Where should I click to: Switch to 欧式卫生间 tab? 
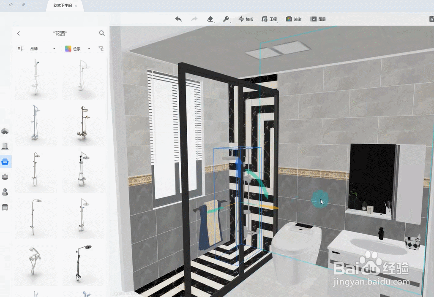point(63,5)
